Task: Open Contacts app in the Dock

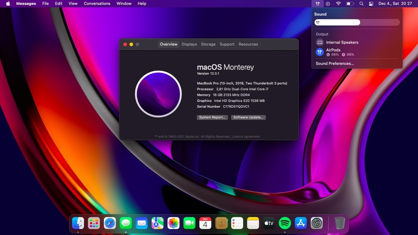Action: tap(221, 223)
